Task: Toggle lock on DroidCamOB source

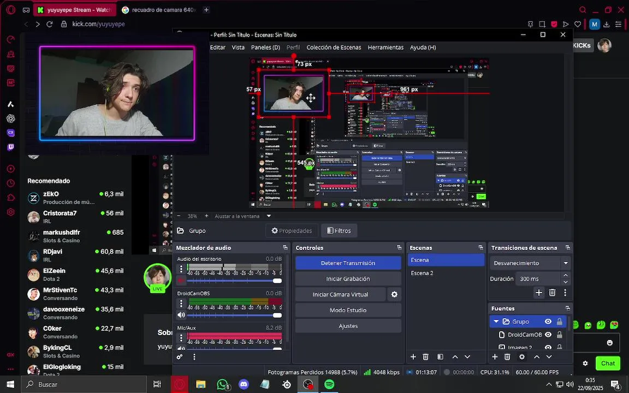Action: 559,335
